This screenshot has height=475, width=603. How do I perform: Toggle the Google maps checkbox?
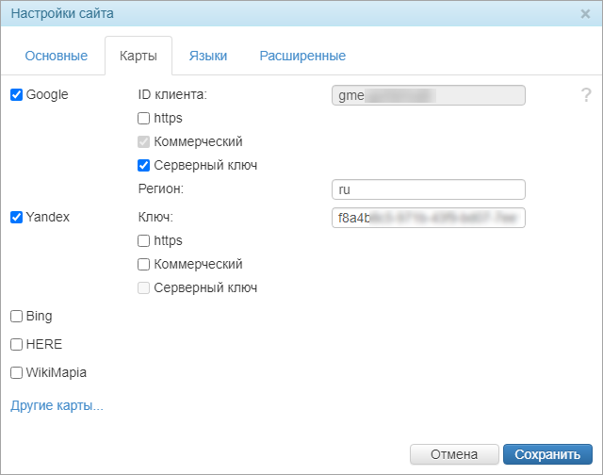16,94
